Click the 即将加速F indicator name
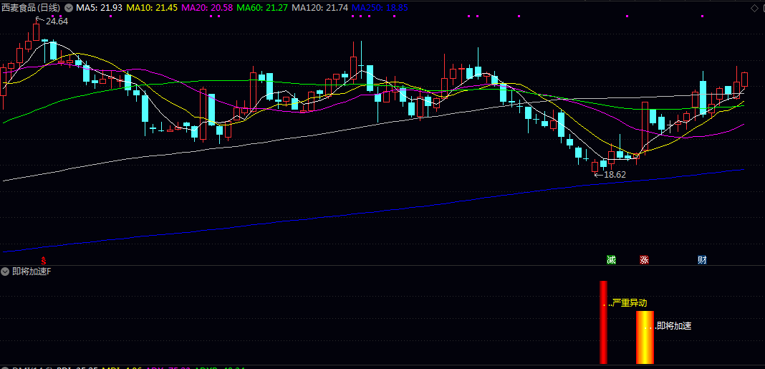Image resolution: width=765 pixels, height=369 pixels. click(x=32, y=272)
